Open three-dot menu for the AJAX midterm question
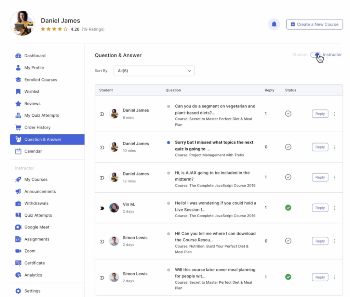Image resolution: width=350 pixels, height=297 pixels. [x=334, y=177]
